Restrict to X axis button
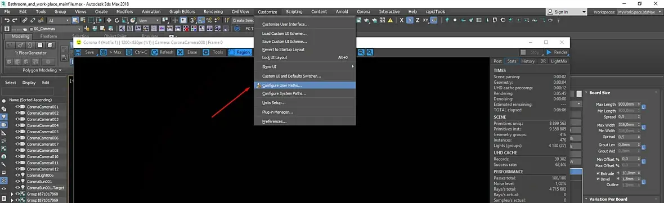Viewport: 664px width, 203px height. click(402, 20)
